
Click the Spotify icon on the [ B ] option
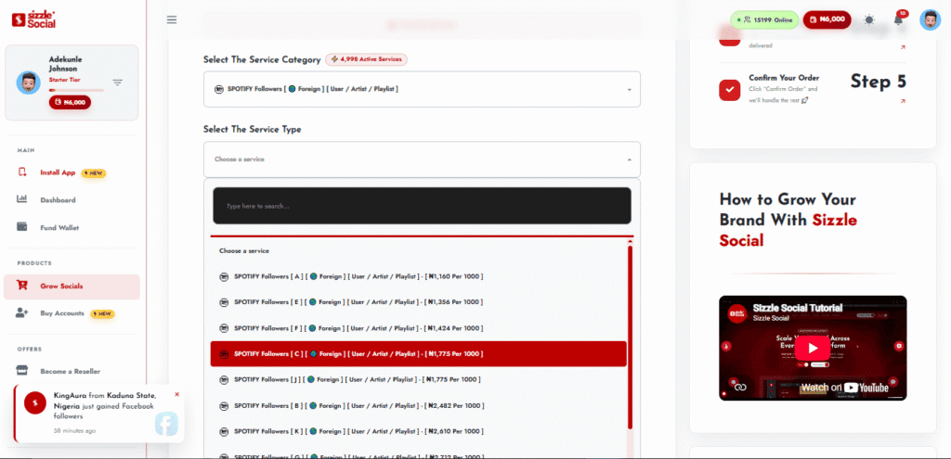[x=224, y=406]
